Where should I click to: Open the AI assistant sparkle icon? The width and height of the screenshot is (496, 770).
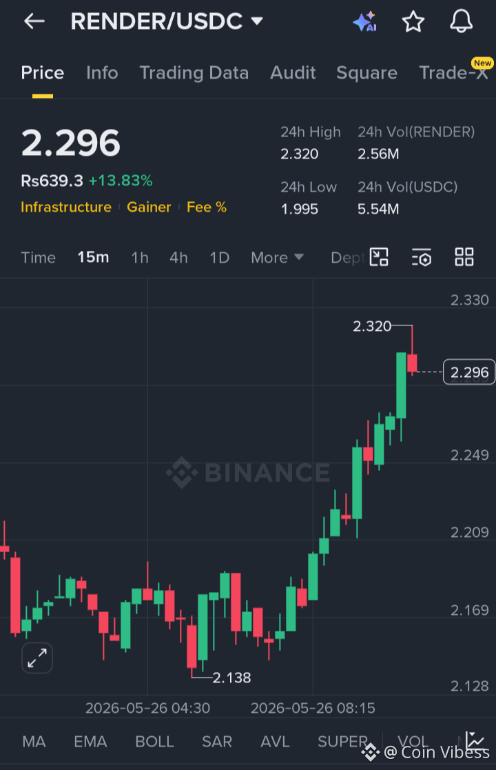pos(364,21)
